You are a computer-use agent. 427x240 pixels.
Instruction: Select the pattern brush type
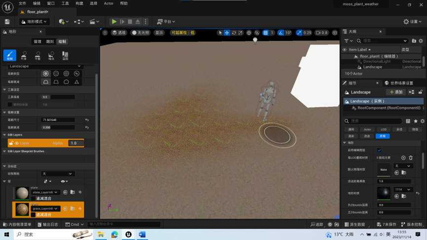(x=66, y=73)
